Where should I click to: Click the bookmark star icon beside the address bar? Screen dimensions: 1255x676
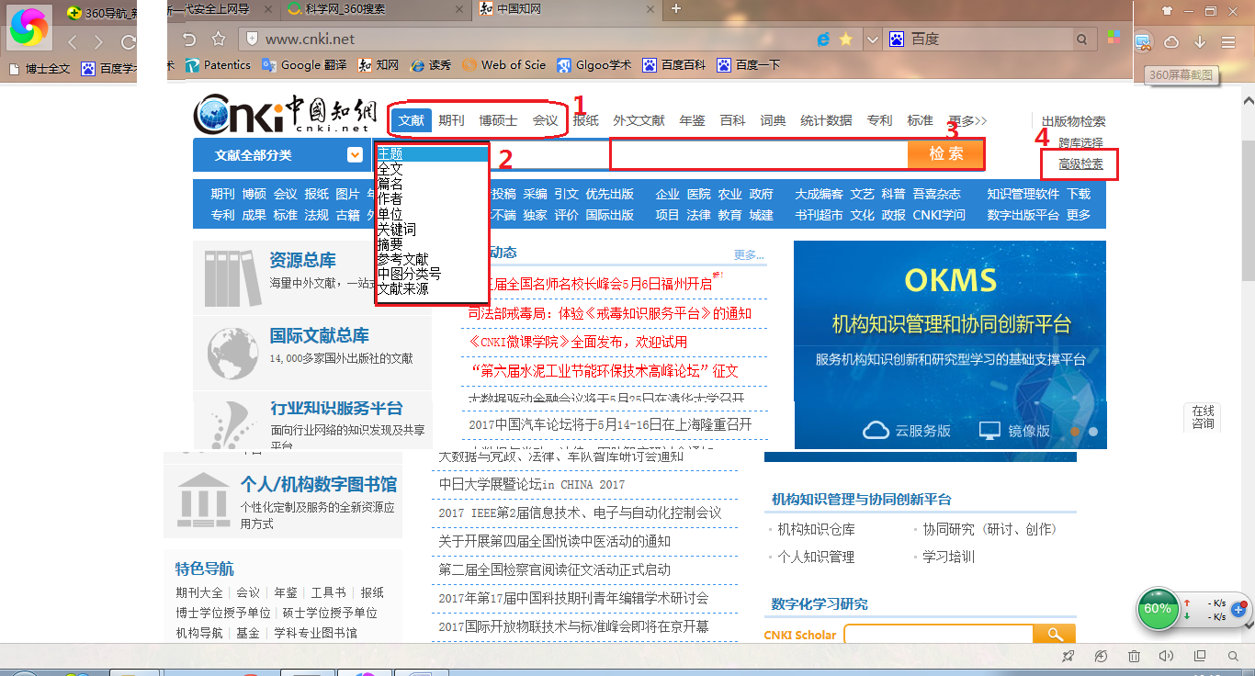219,39
